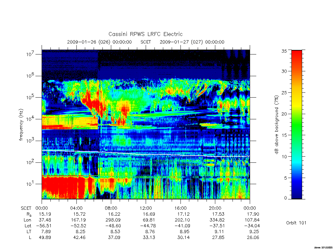This screenshot has width=333, height=249.
Task: Click the L value '27.85'
Action: (218, 238)
